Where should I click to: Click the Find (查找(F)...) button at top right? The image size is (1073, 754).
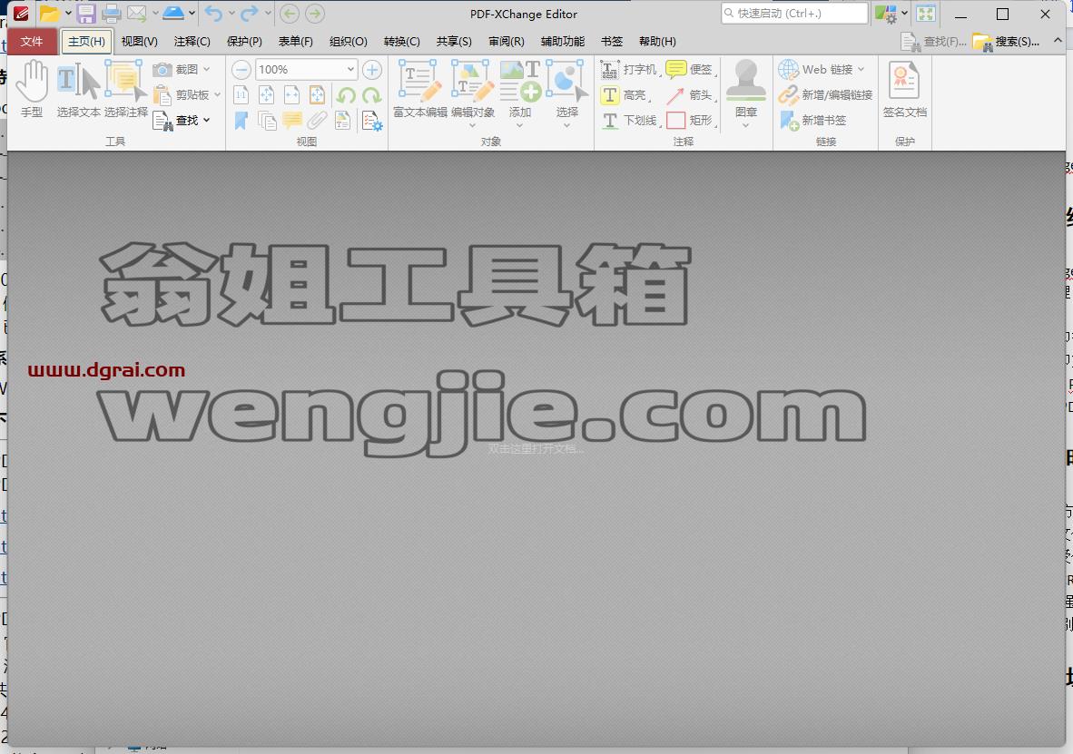933,42
